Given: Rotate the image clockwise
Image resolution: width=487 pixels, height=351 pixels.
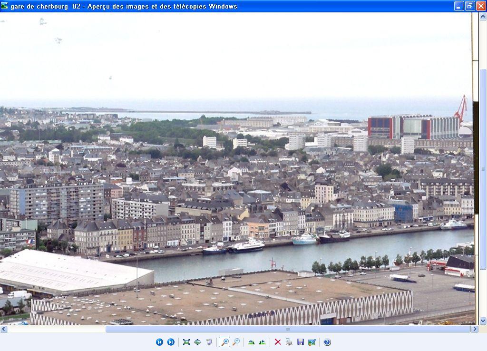Looking at the screenshot, I should [251, 342].
